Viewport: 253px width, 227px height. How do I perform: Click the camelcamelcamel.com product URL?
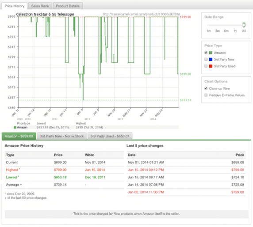(x=141, y=14)
